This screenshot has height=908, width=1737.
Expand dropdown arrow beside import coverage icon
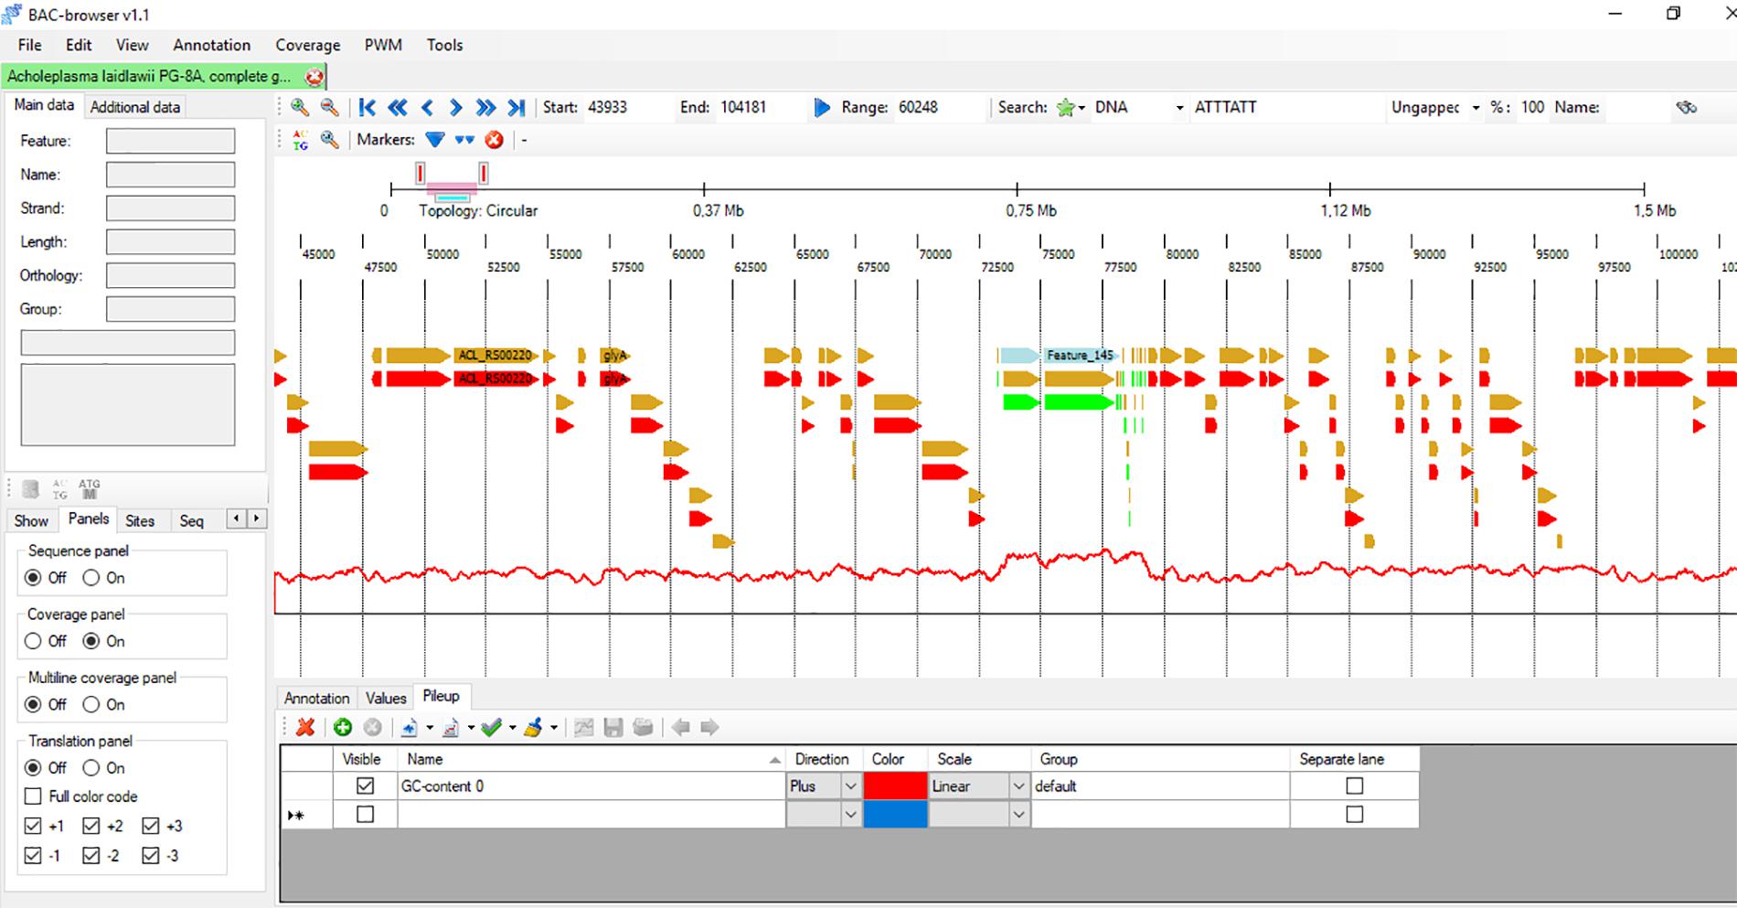429,728
